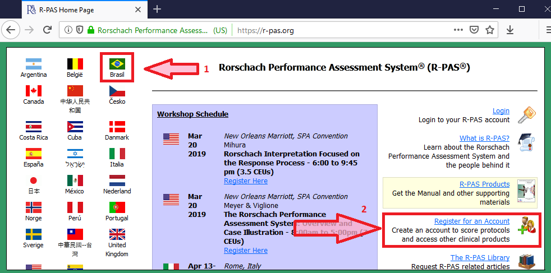The height and width of the screenshot is (273, 551).
Task: Open a new browser tab
Action: [157, 9]
